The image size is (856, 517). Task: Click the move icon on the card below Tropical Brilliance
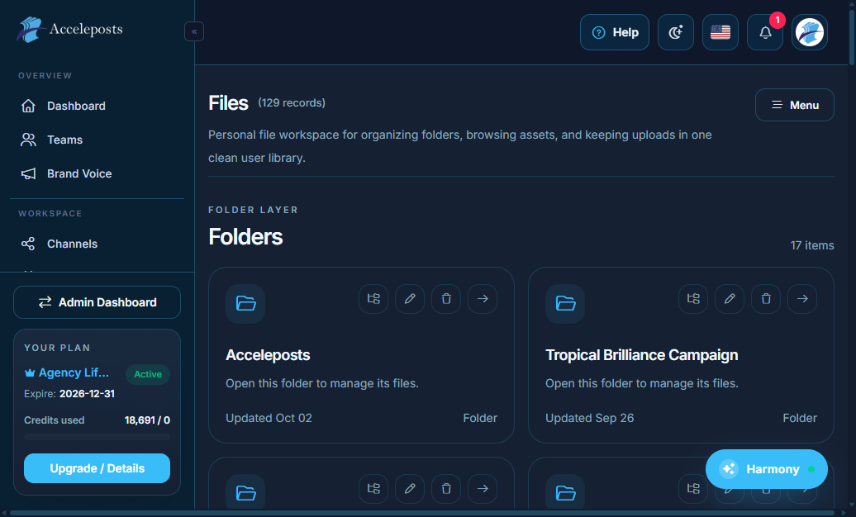coord(693,489)
